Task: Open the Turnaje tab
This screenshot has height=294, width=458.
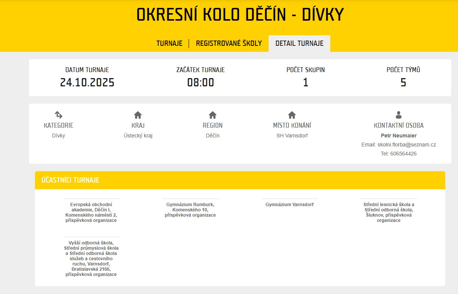Action: [x=169, y=44]
